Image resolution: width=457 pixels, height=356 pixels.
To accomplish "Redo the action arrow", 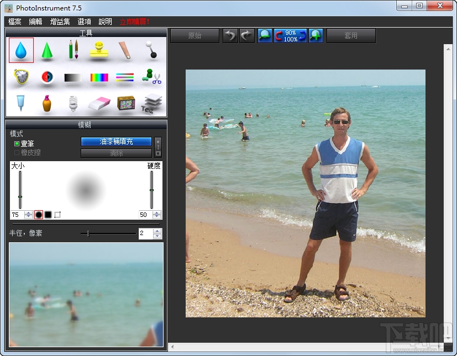I will pyautogui.click(x=247, y=35).
